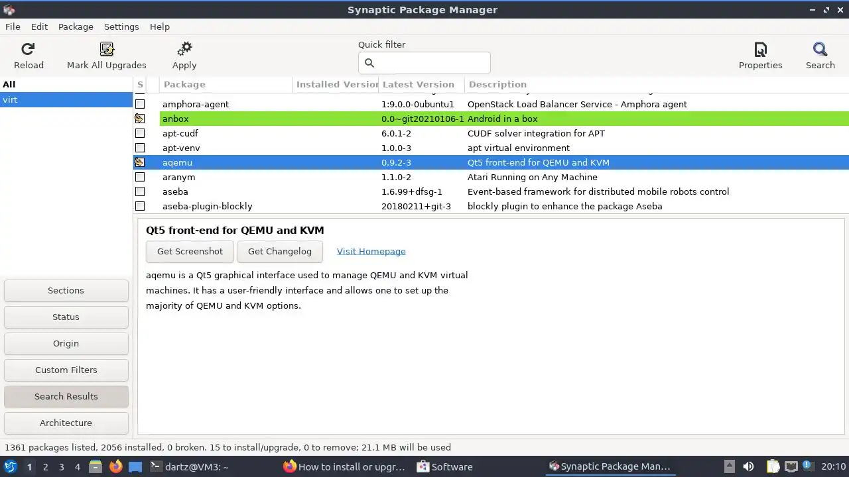The height and width of the screenshot is (477, 849).
Task: Click the Get Changelog button
Action: click(279, 251)
